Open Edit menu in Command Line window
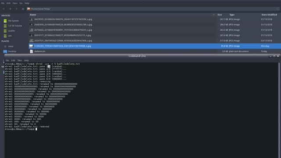Viewport: 281px width, 158px height. click(13, 61)
